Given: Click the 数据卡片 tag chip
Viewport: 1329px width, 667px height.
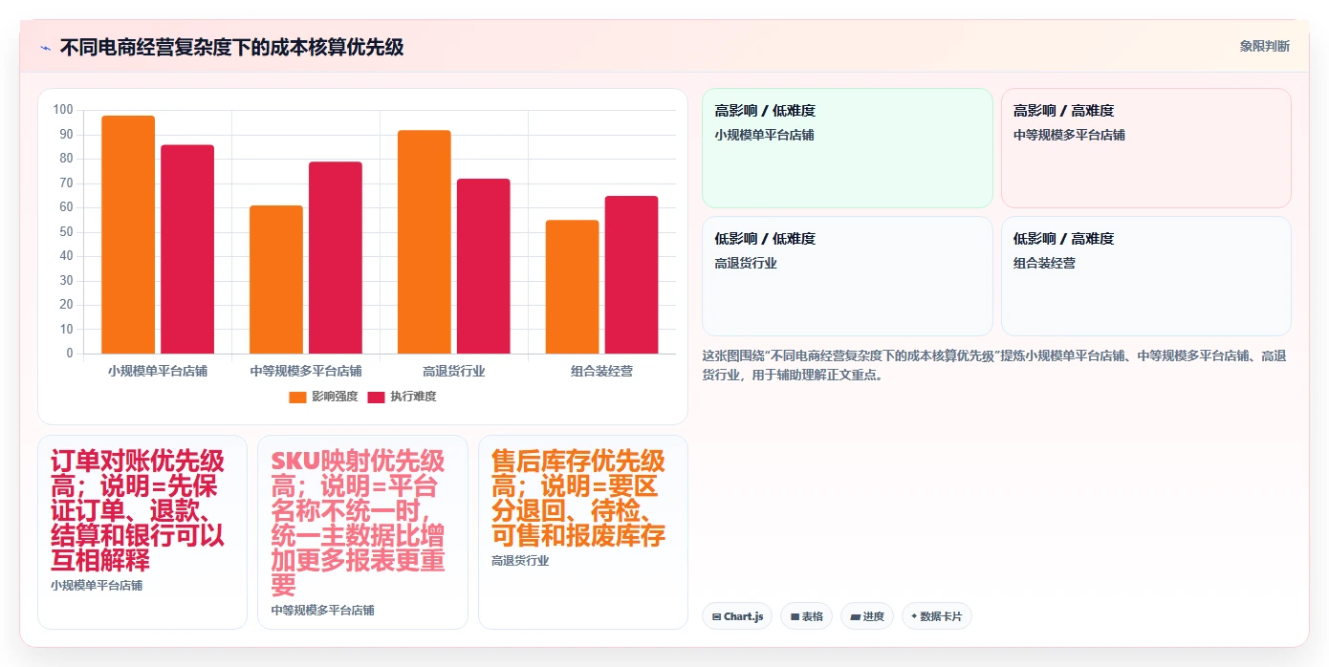Looking at the screenshot, I should [937, 616].
